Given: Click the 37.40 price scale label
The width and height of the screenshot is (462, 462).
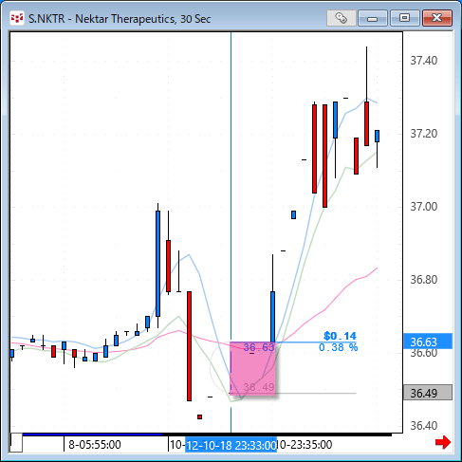Looking at the screenshot, I should coord(423,60).
